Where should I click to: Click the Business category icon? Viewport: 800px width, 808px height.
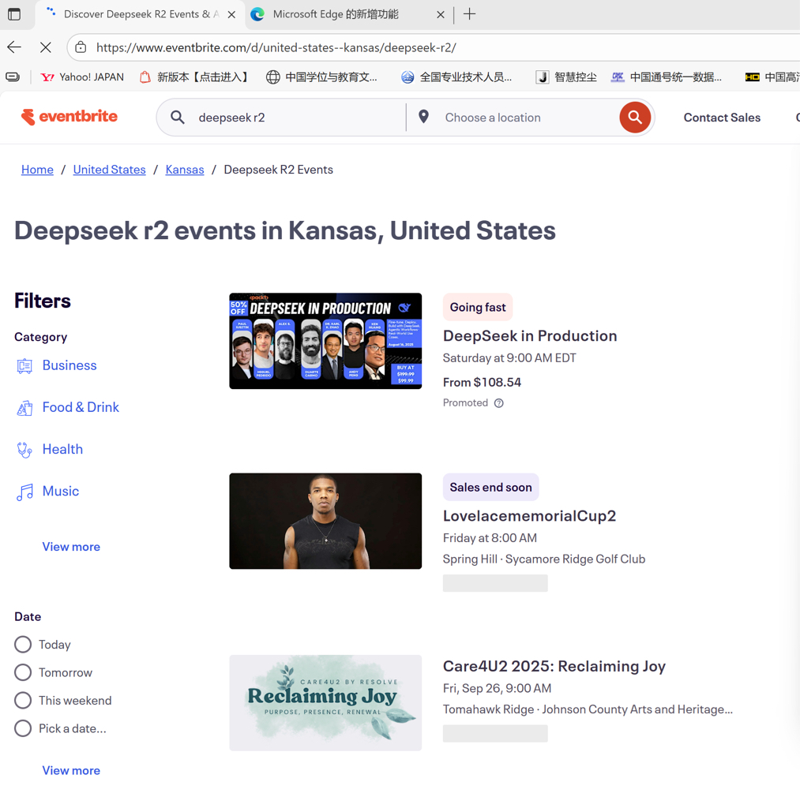(x=24, y=366)
